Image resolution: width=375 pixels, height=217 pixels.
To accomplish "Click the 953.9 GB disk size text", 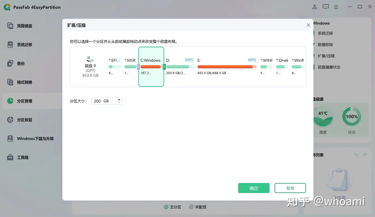I will [90, 75].
